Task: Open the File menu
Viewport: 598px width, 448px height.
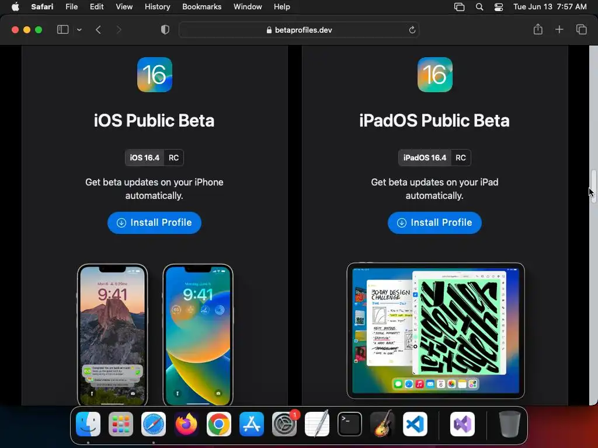Action: [71, 7]
